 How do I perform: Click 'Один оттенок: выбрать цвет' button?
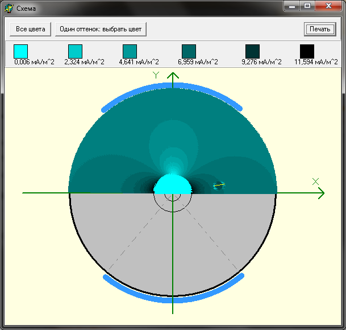(x=101, y=29)
